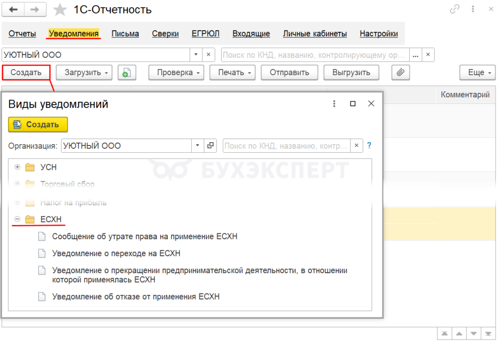
Task: Open attachments with the paperclip icon
Action: [x=400, y=73]
